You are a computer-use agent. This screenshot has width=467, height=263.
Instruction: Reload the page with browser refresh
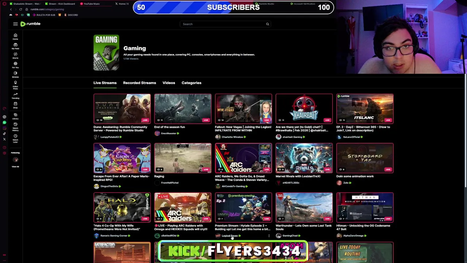pos(20,9)
